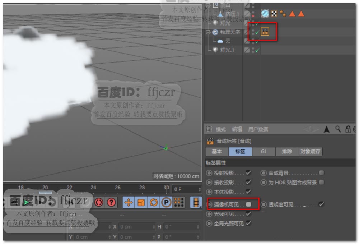Click the phong tag on 挤压.1
Viewport: 359px width, 244px height.
click(x=265, y=14)
